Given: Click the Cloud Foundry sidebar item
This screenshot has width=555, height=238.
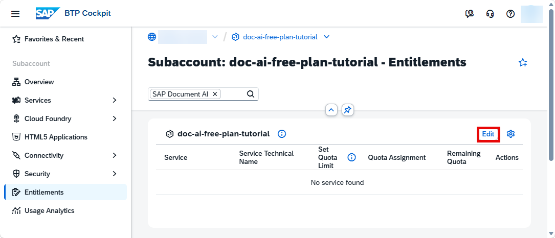Looking at the screenshot, I should pyautogui.click(x=65, y=118).
